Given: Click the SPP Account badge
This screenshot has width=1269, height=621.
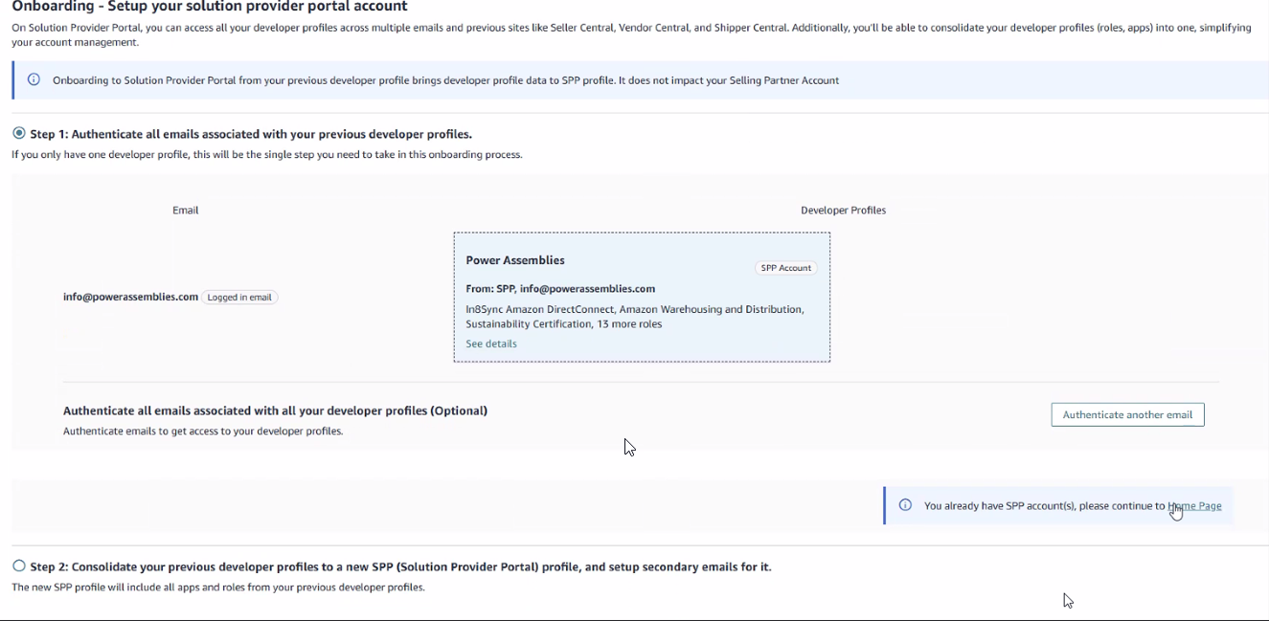Looking at the screenshot, I should (x=785, y=268).
